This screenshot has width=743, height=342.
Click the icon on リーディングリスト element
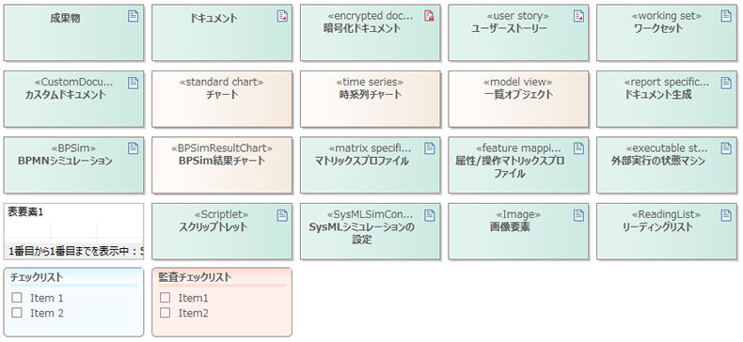pyautogui.click(x=726, y=215)
